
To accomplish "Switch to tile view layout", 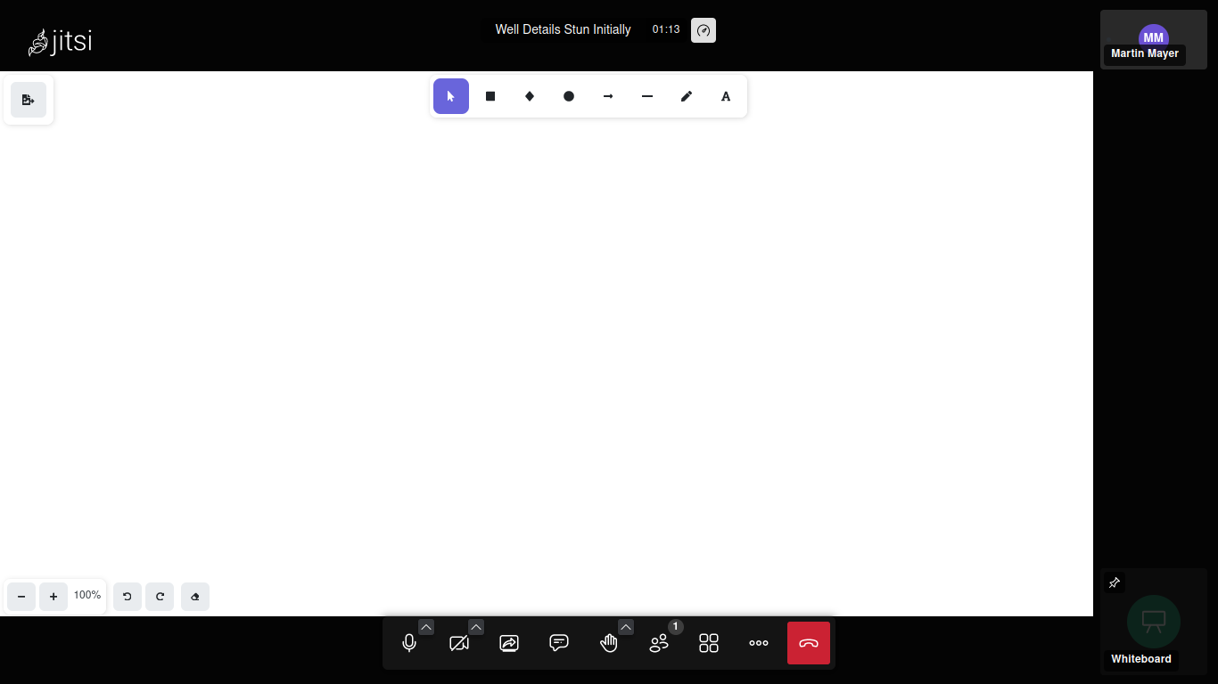I will tap(709, 642).
